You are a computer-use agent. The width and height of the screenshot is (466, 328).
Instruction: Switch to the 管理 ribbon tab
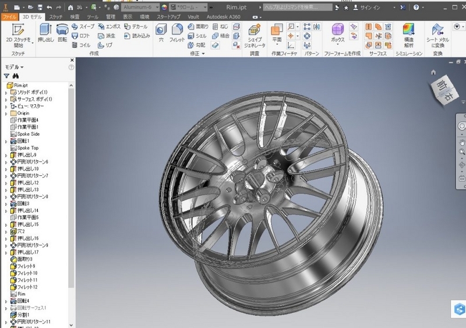point(111,17)
